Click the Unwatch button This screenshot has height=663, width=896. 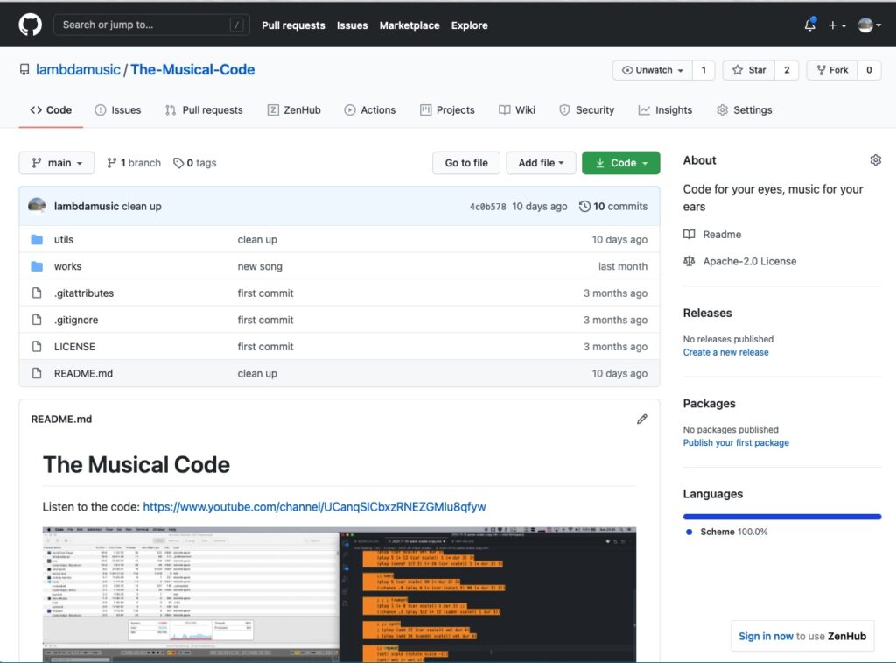coord(653,70)
